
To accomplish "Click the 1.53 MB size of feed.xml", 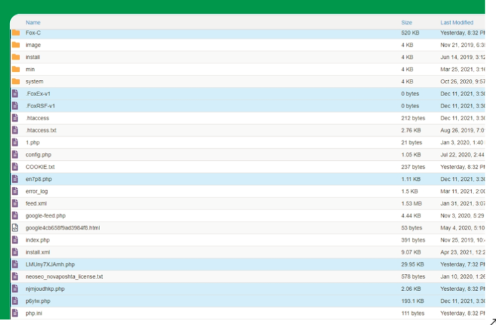I will point(411,204).
